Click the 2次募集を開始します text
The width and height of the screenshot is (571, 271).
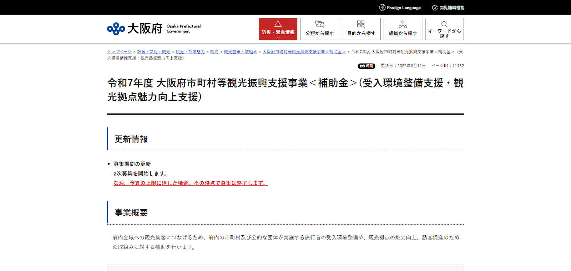[141, 174]
